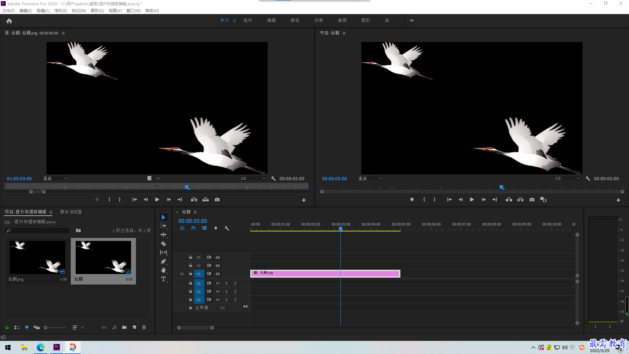Switch to the 编辑 workspace

coord(271,20)
